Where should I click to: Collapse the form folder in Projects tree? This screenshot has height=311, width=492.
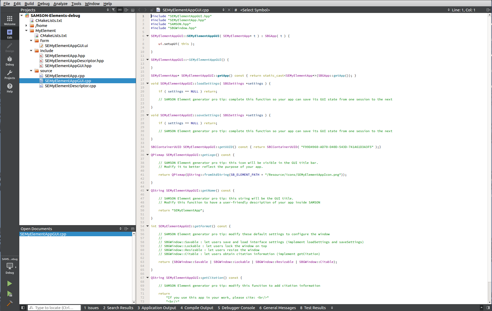tap(31, 40)
